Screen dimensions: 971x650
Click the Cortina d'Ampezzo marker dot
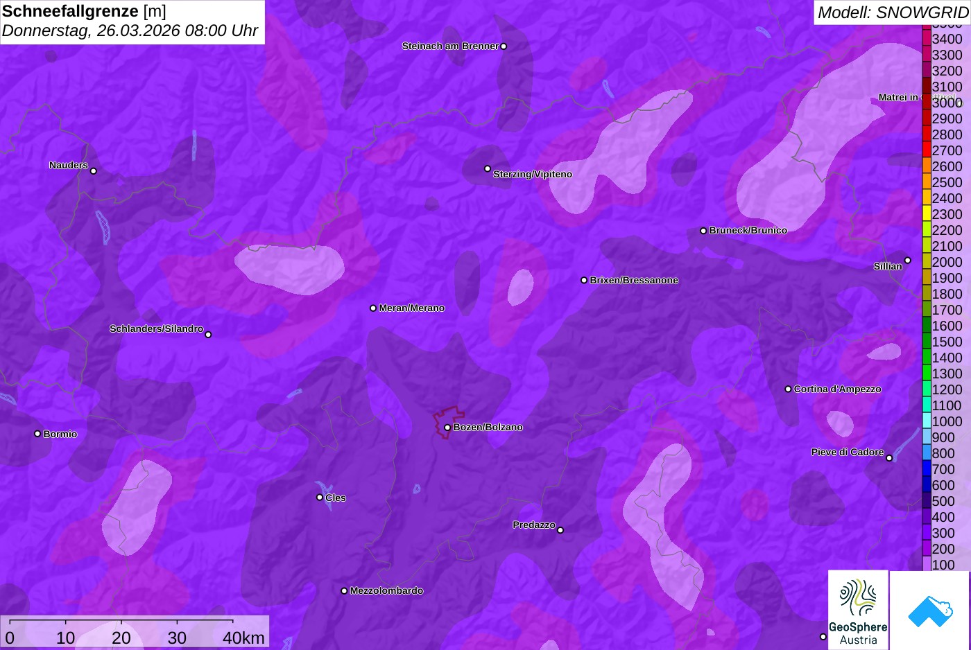(788, 389)
